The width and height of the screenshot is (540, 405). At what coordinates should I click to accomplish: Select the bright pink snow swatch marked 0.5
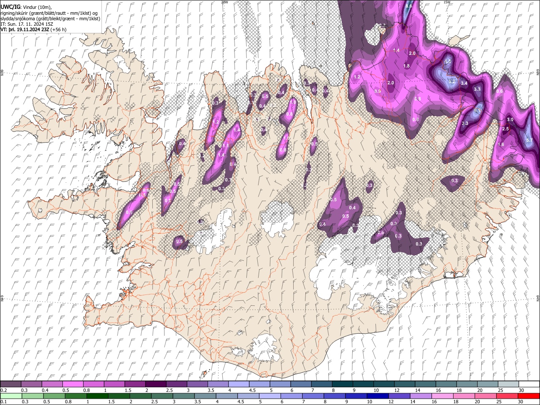(73, 384)
